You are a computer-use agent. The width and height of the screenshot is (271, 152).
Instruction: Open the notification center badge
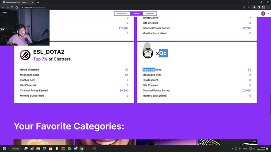[x=267, y=149]
